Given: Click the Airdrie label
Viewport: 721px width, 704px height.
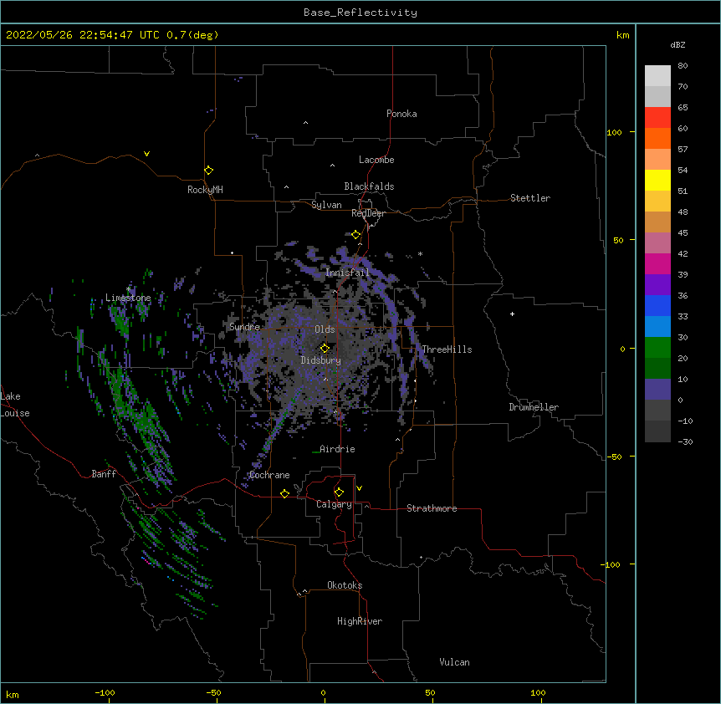Looking at the screenshot, I should click(337, 449).
